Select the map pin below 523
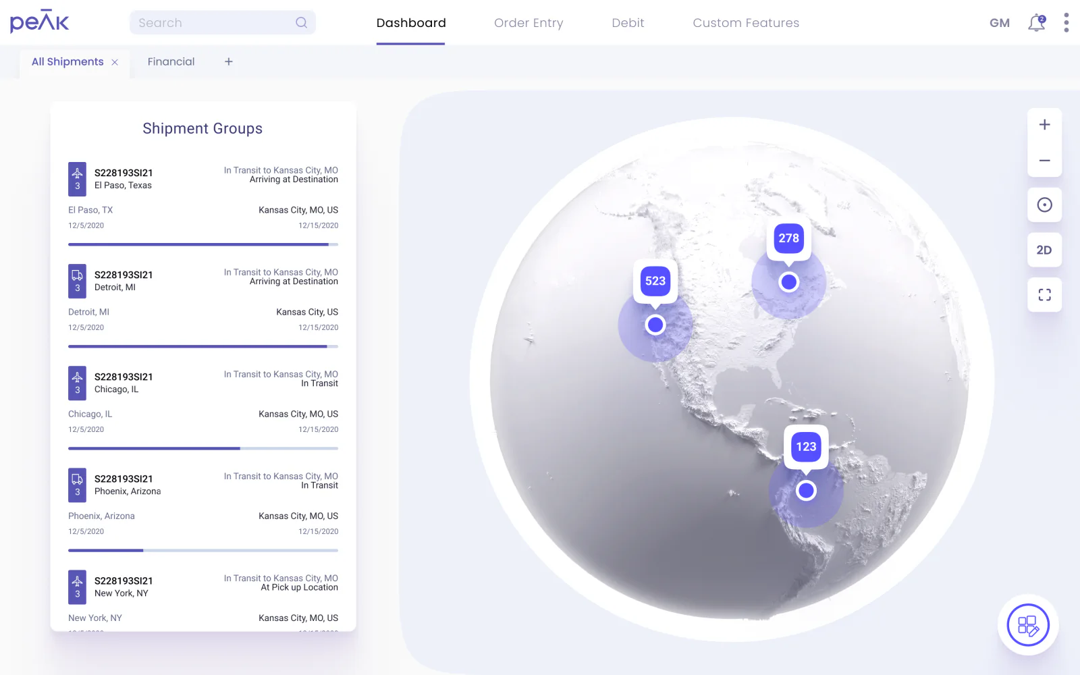Screen dimensions: 1080x675 point(655,325)
